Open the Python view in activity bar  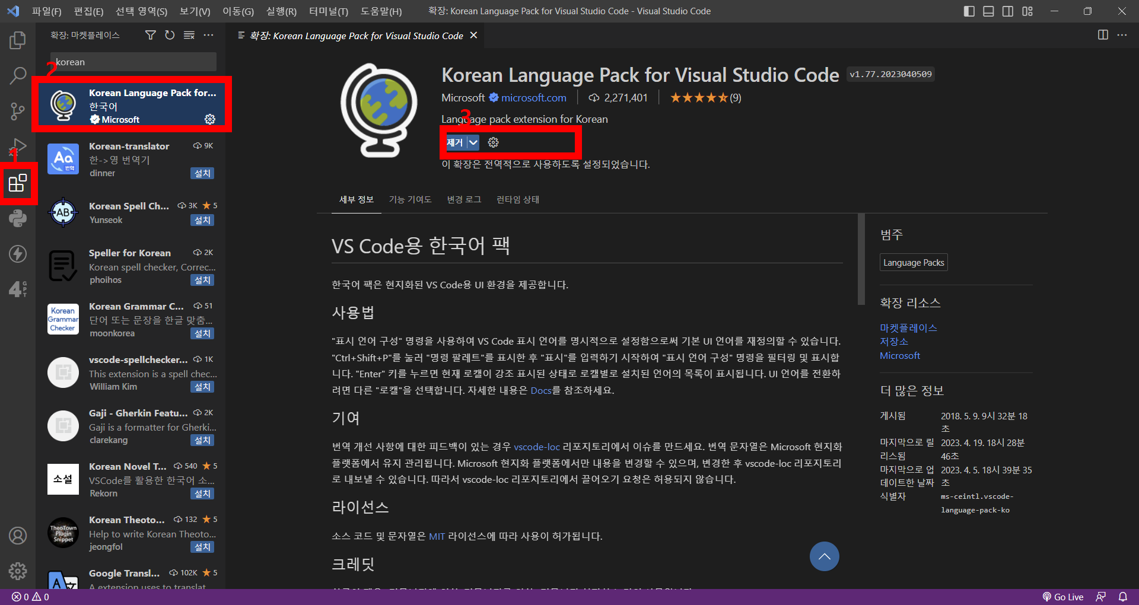[x=18, y=218]
